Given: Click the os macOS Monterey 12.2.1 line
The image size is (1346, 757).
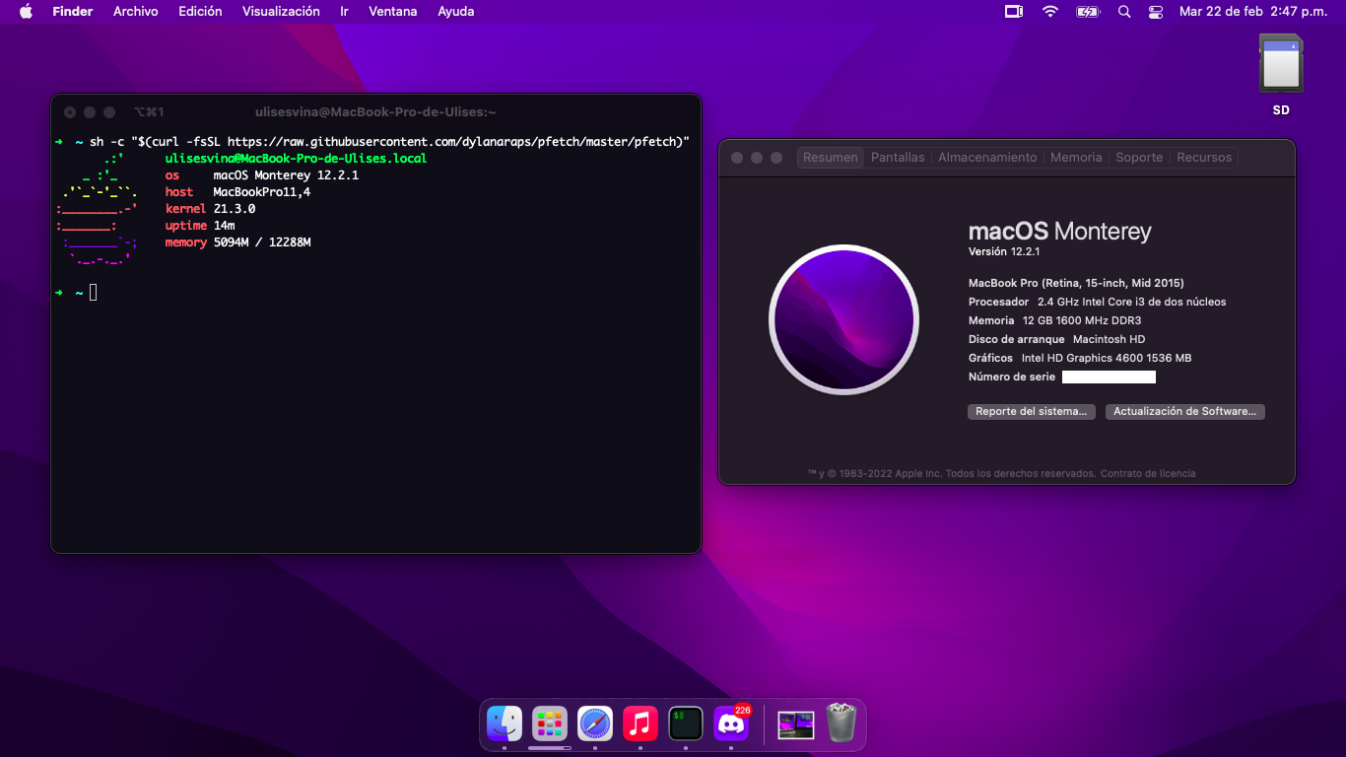Looking at the screenshot, I should [x=262, y=174].
